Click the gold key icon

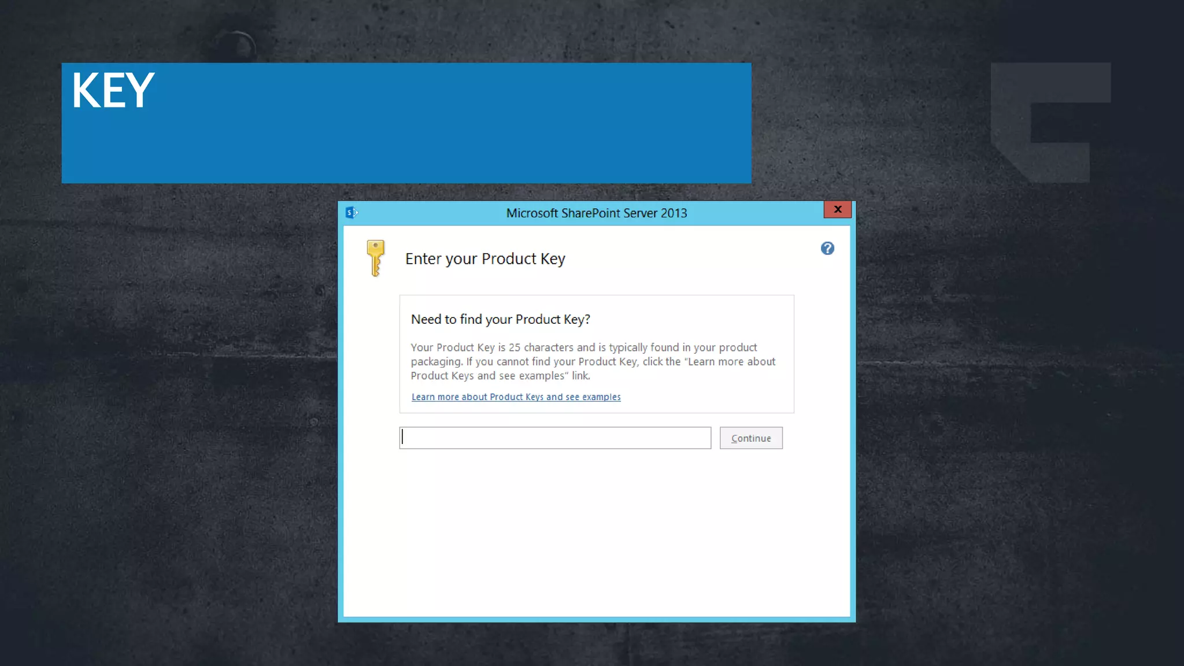(x=376, y=258)
